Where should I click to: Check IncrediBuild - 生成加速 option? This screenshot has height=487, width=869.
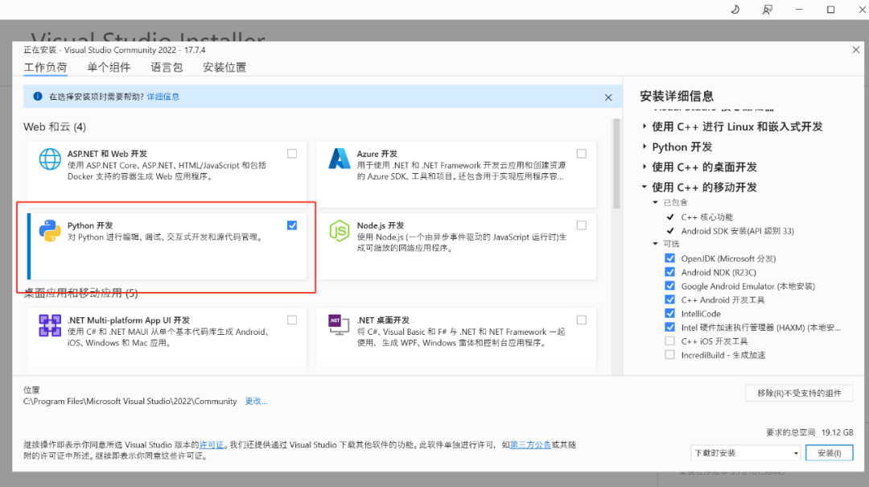tap(670, 355)
